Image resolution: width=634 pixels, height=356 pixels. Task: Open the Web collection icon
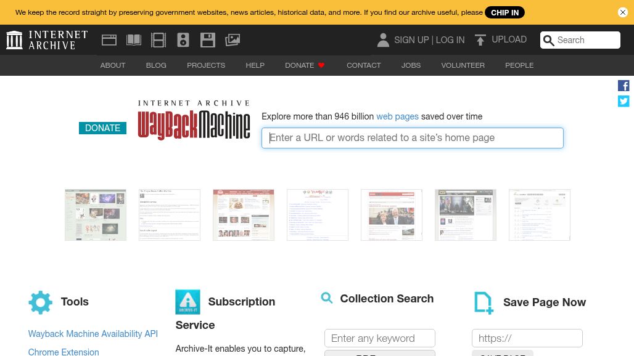[109, 40]
